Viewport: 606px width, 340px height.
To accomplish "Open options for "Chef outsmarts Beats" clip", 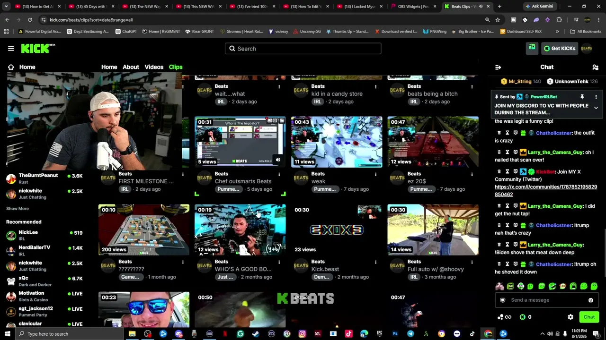I will (x=279, y=174).
